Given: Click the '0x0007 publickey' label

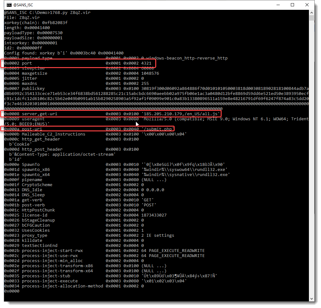Looking at the screenshot, I should [x=24, y=89].
